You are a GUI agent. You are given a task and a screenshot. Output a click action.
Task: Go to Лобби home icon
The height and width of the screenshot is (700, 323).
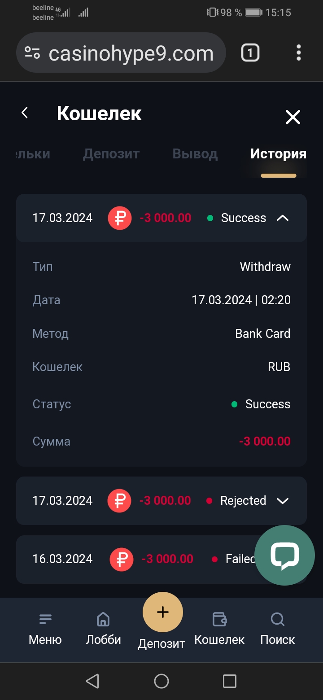pyautogui.click(x=103, y=620)
